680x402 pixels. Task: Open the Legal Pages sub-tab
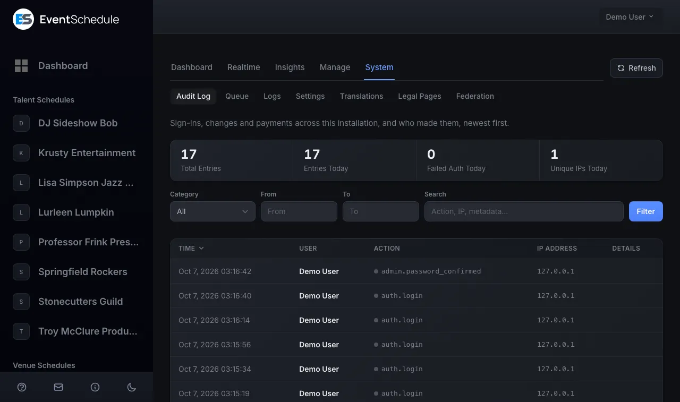click(x=420, y=96)
